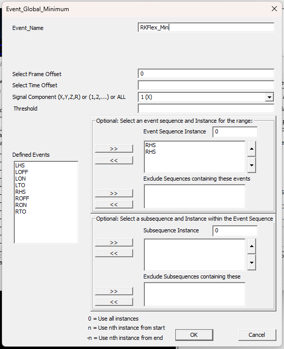The height and width of the screenshot is (349, 284).
Task: Remove event from Exclude Subsequences list
Action: [114, 302]
